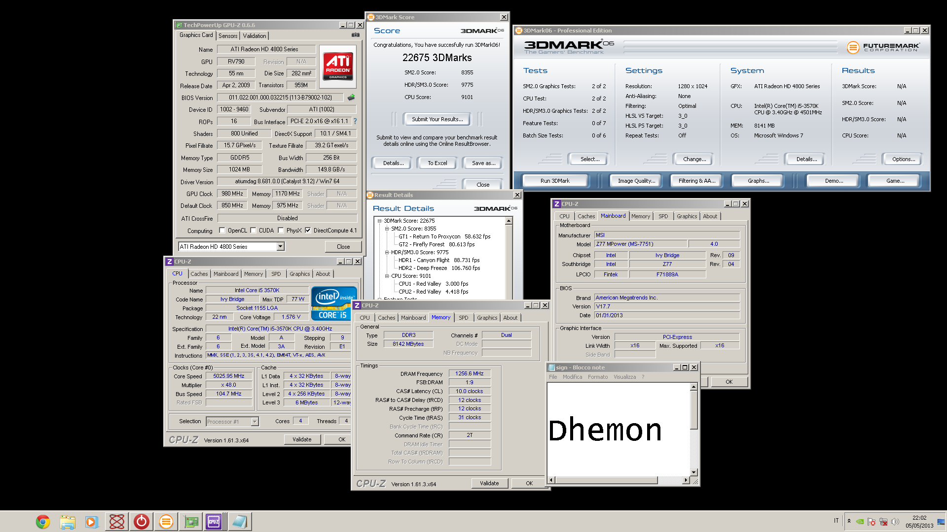This screenshot has height=532, width=947.
Task: Select 'GT1 - Return To Proxycon' result row
Action: pyautogui.click(x=444, y=236)
